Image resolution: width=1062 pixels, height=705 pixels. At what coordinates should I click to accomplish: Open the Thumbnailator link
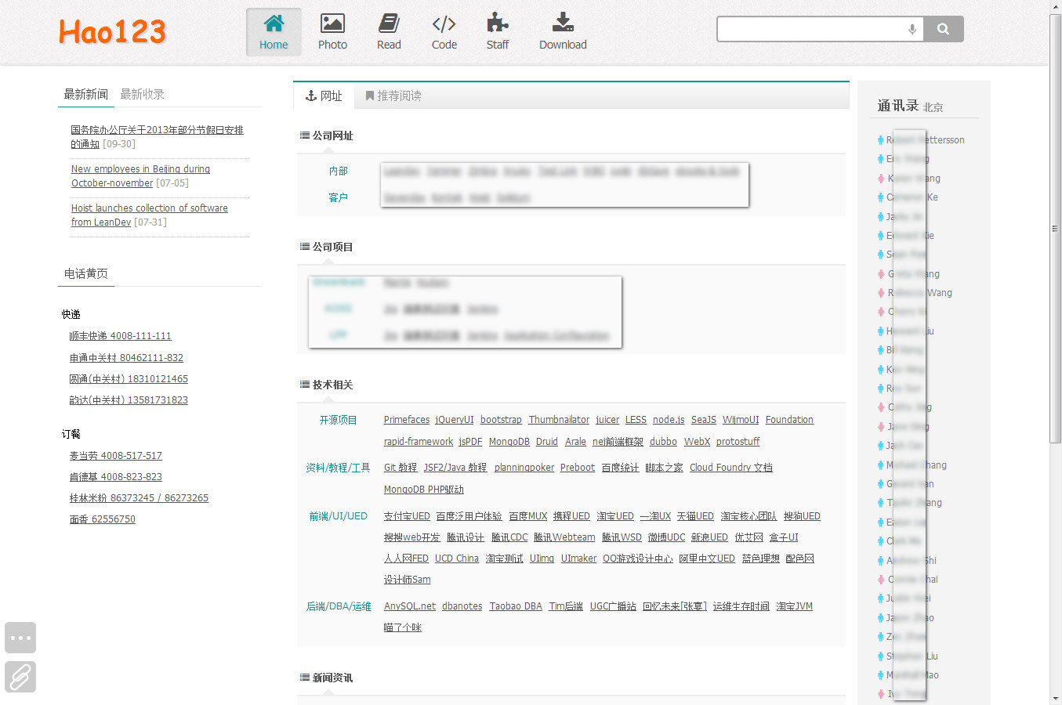559,420
